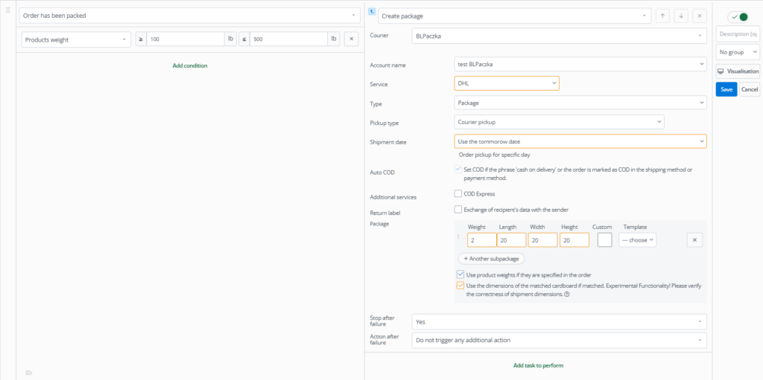Click the package Width field
This screenshot has height=380, width=763.
[x=542, y=240]
